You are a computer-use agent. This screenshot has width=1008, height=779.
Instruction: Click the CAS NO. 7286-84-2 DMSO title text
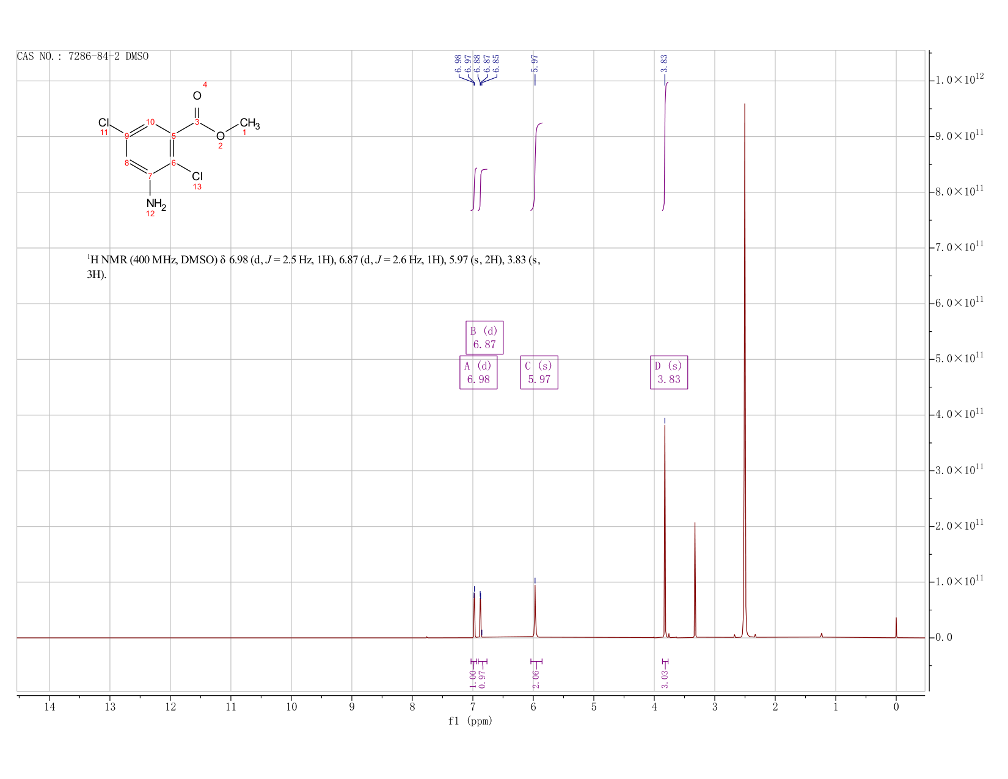pyautogui.click(x=82, y=56)
